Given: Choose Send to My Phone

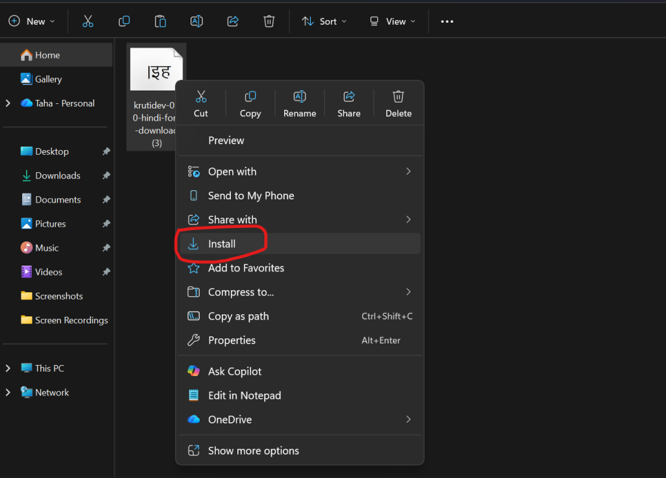Looking at the screenshot, I should click(300, 195).
